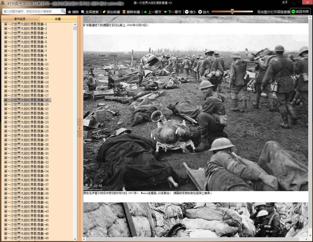Click the magnifier search icon in search box
The height and width of the screenshot is (242, 313).
63,11
